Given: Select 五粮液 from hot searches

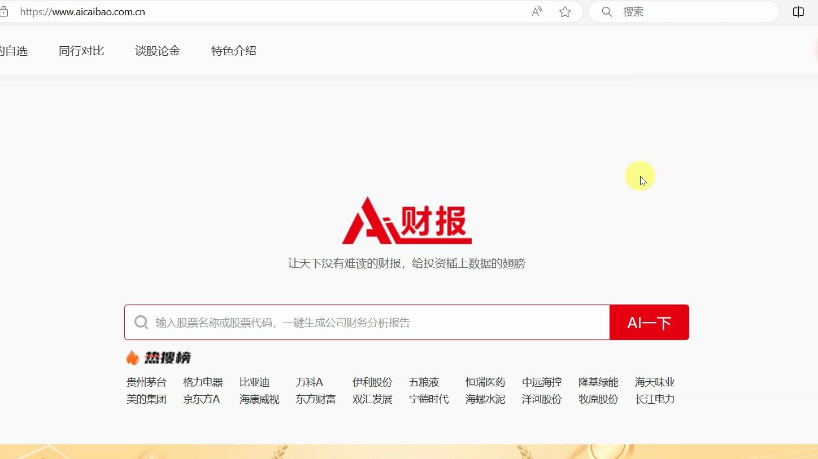Looking at the screenshot, I should pyautogui.click(x=424, y=382).
